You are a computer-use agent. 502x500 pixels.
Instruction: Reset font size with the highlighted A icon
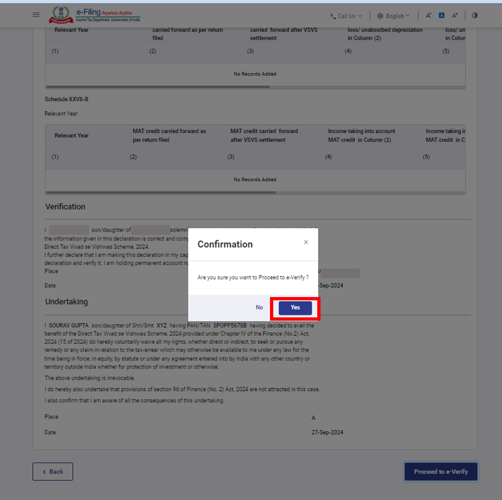click(x=441, y=16)
